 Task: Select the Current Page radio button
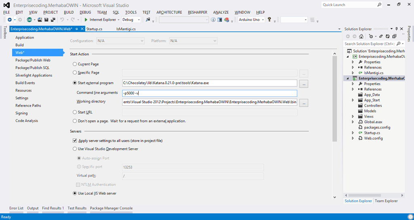tap(75, 64)
